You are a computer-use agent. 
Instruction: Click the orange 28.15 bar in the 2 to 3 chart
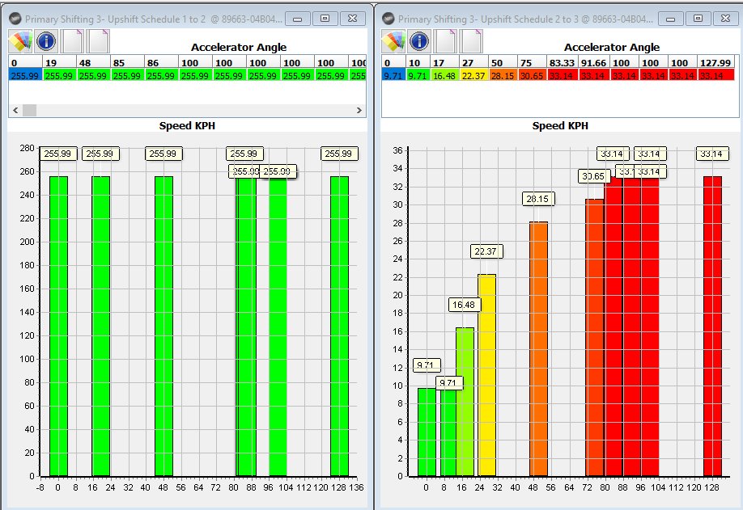click(538, 349)
